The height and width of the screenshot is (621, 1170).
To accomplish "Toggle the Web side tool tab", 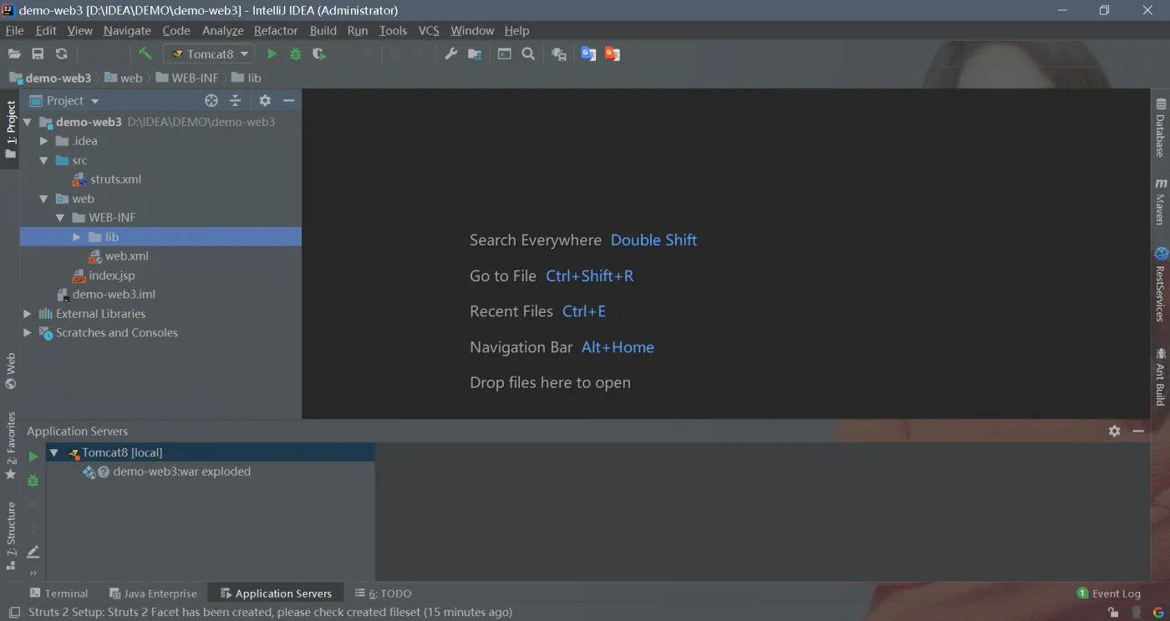I will (x=10, y=371).
